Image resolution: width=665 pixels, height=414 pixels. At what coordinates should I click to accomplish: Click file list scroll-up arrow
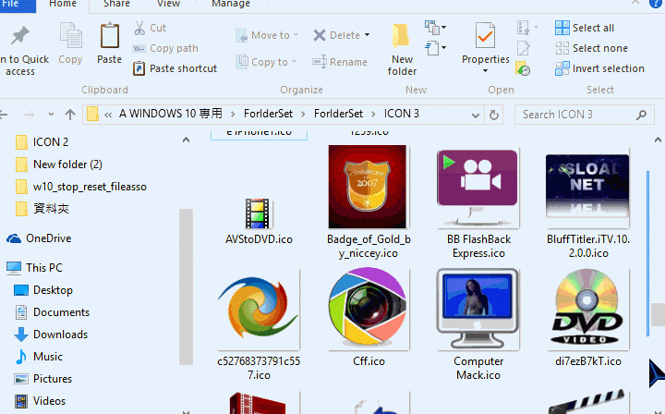658,140
